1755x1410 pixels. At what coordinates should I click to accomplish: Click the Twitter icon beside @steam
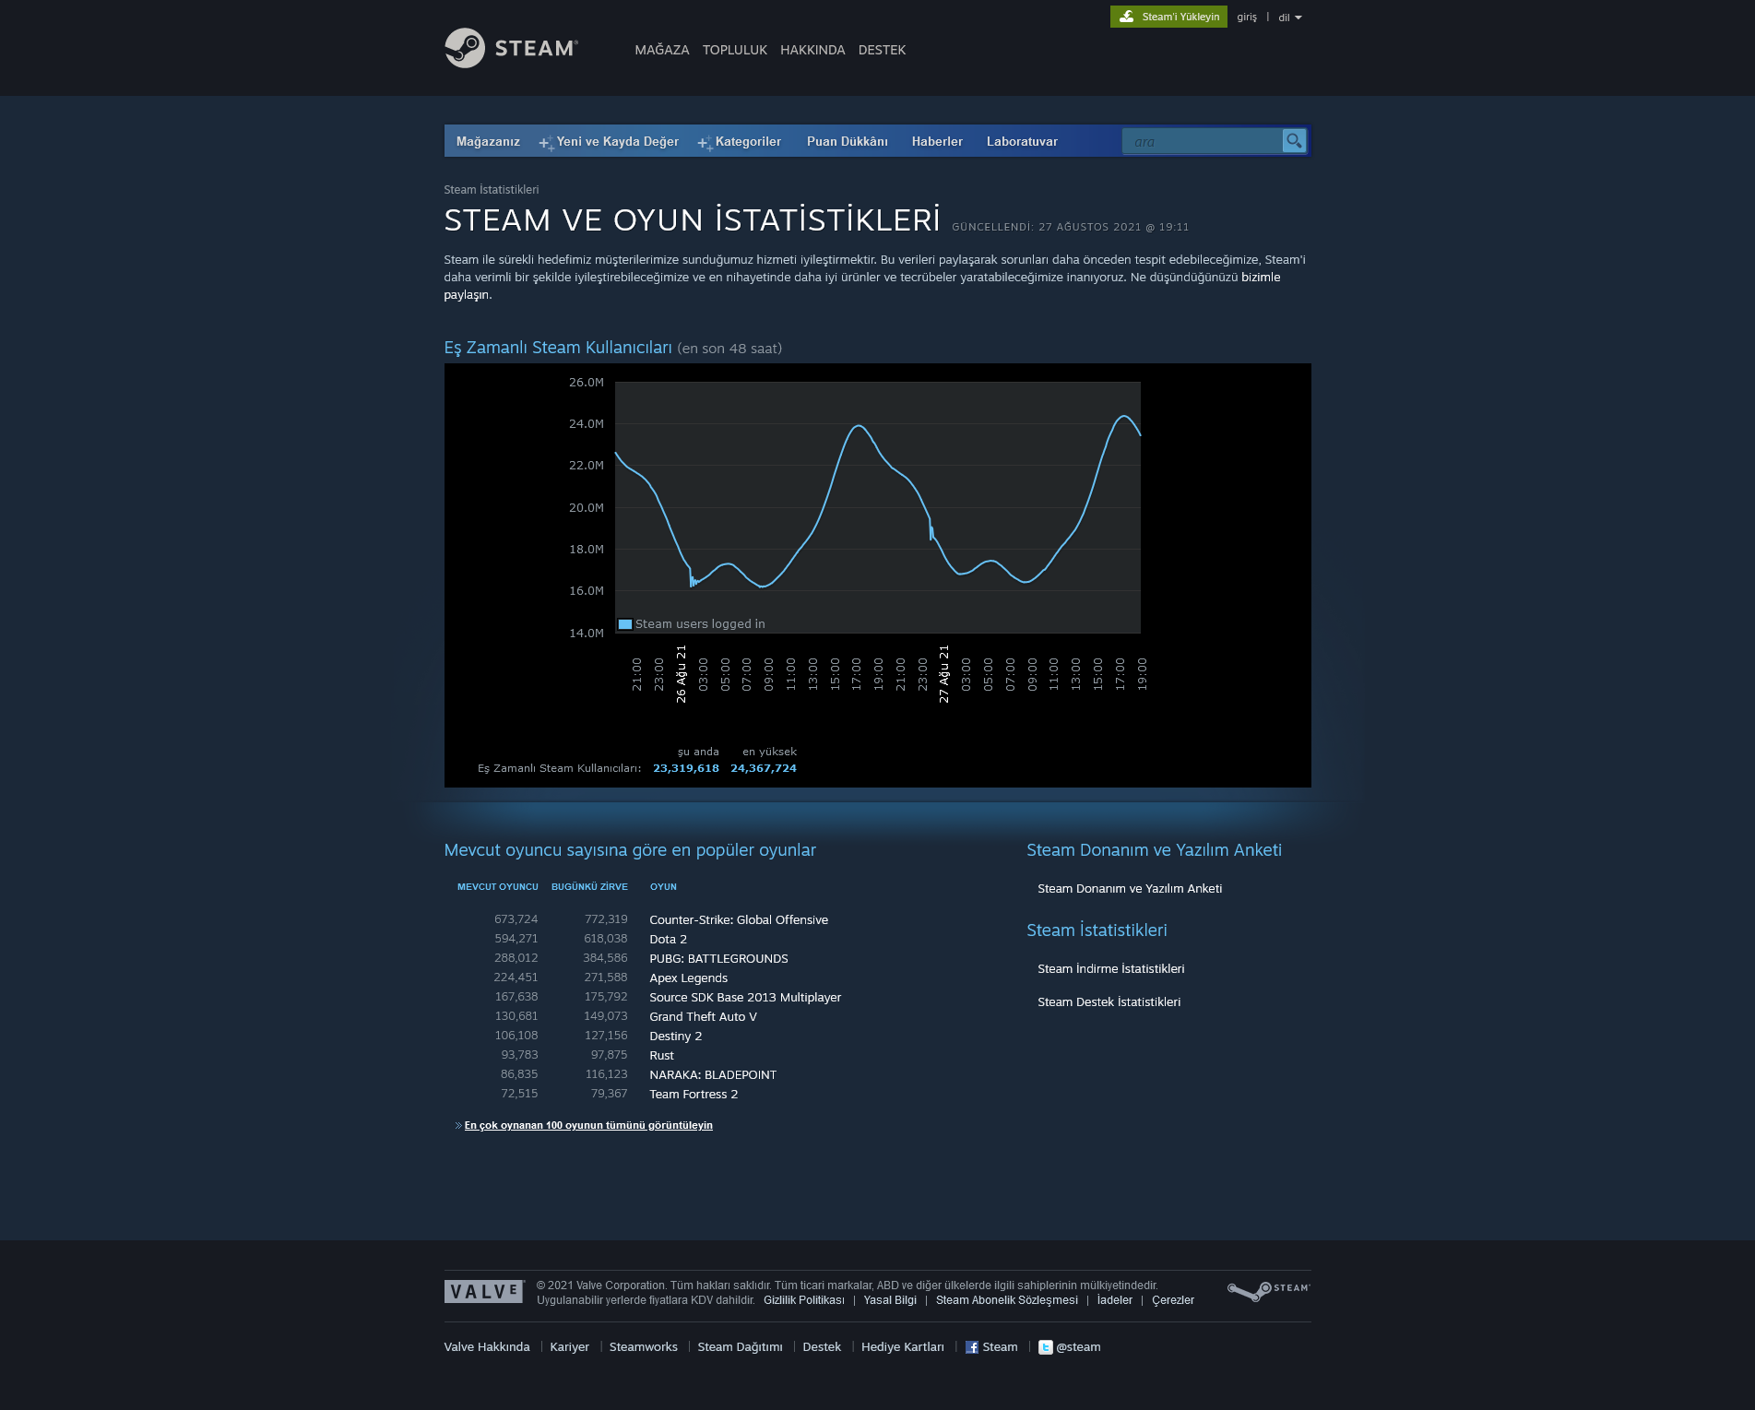point(1045,1347)
